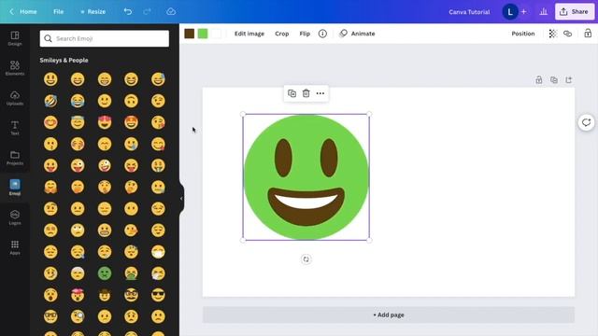The height and width of the screenshot is (336, 598).
Task: Collapse the emoji side panel
Action: tap(181, 199)
